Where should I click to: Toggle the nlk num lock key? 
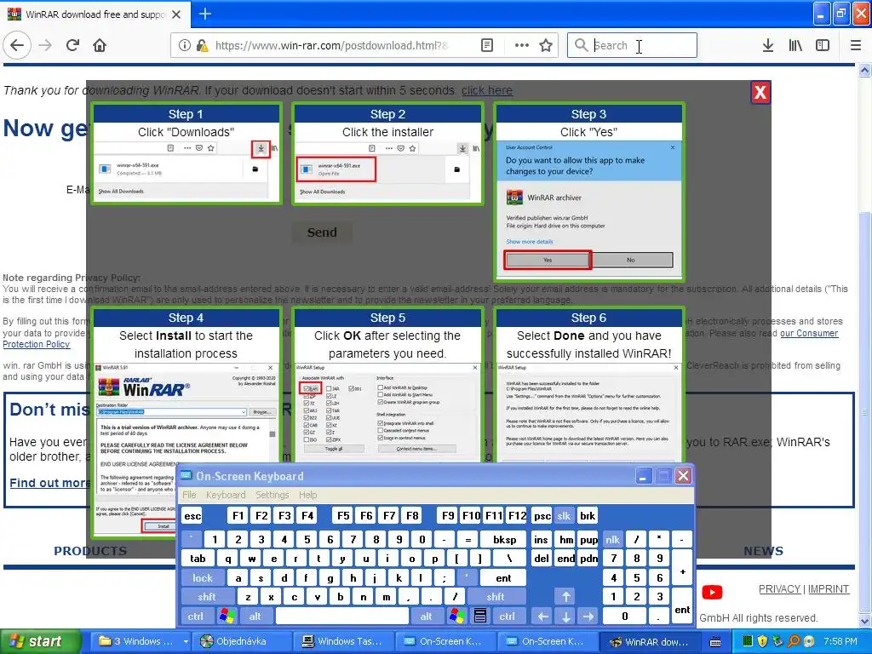(x=613, y=539)
